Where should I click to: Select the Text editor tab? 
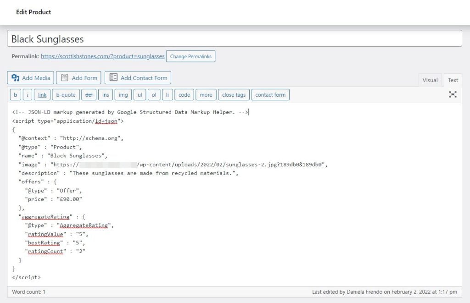point(453,80)
